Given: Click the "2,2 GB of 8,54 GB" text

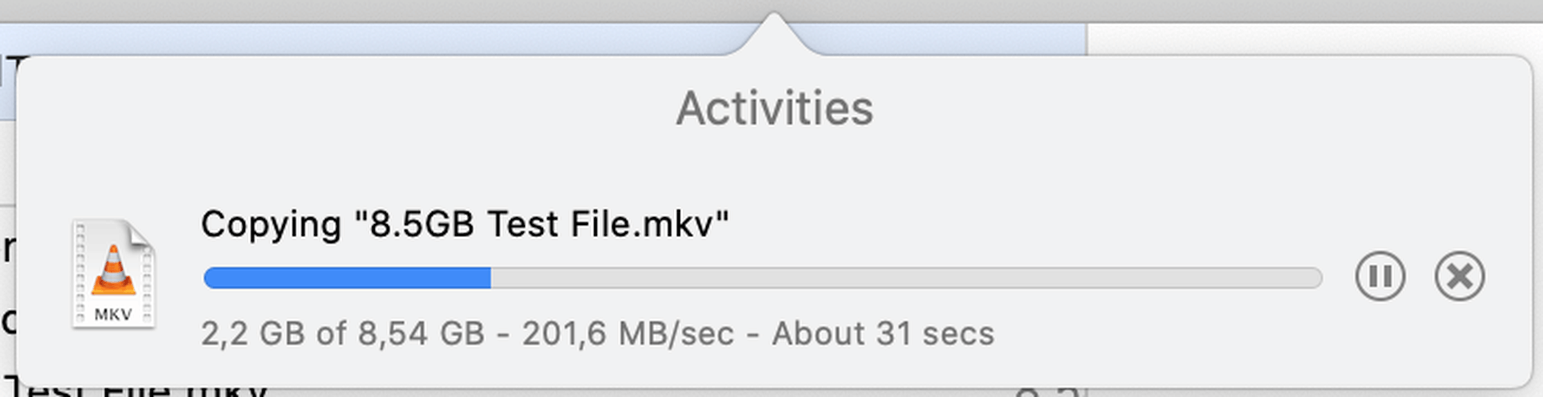Looking at the screenshot, I should [342, 333].
